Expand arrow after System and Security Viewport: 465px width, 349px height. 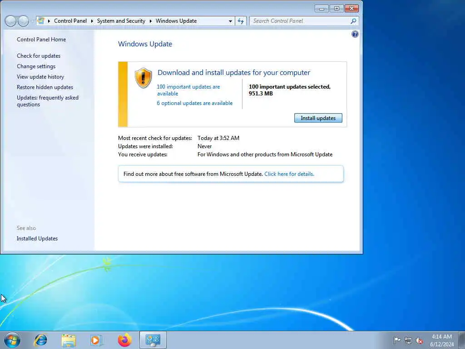pos(151,21)
